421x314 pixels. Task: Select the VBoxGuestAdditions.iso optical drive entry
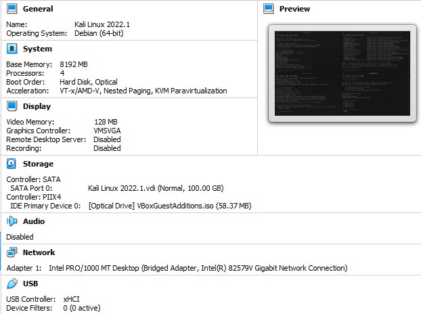coord(169,206)
